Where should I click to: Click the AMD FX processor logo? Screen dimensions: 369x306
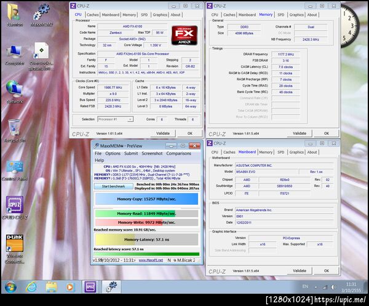(x=184, y=35)
